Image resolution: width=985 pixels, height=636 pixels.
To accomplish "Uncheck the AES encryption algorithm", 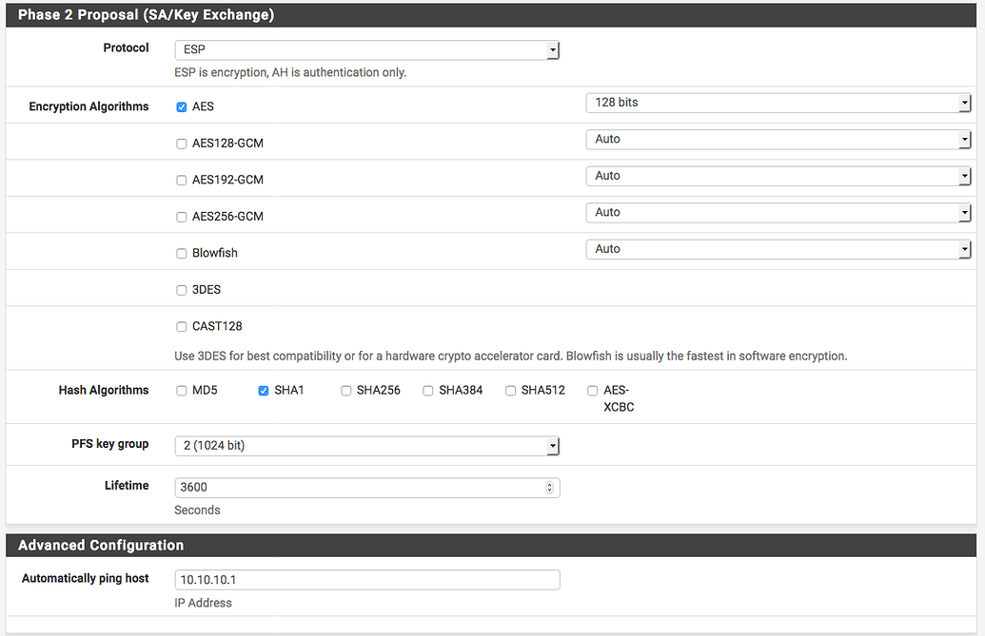I will point(181,106).
